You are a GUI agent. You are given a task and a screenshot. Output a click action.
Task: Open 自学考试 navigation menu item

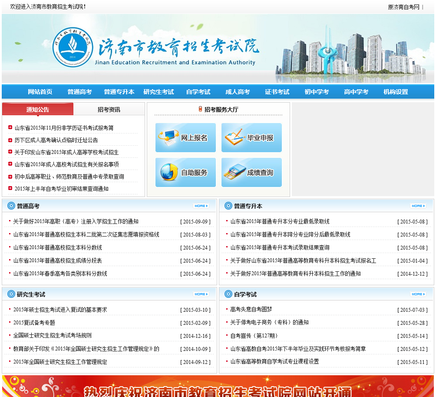pos(198,92)
